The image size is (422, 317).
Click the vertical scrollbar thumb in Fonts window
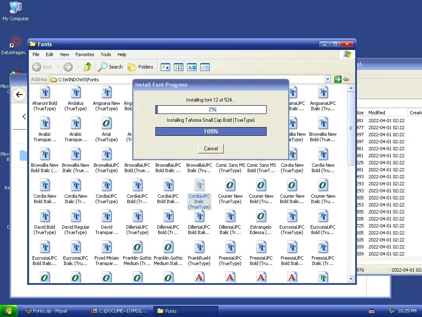point(351,128)
